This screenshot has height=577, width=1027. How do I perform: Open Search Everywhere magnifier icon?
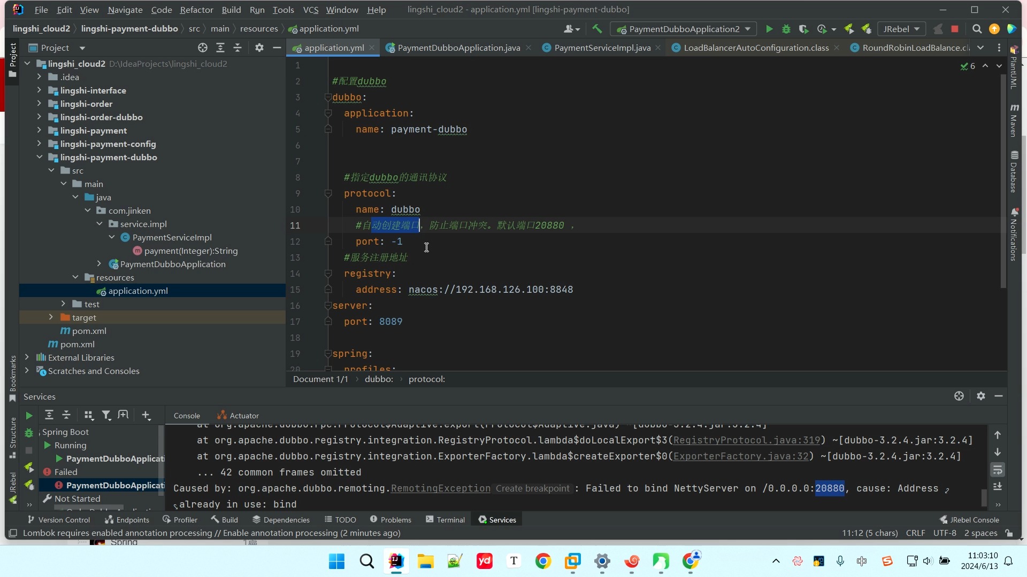click(x=977, y=29)
